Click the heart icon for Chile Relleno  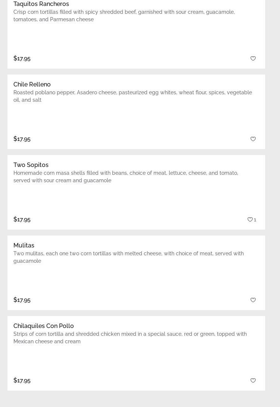(253, 139)
